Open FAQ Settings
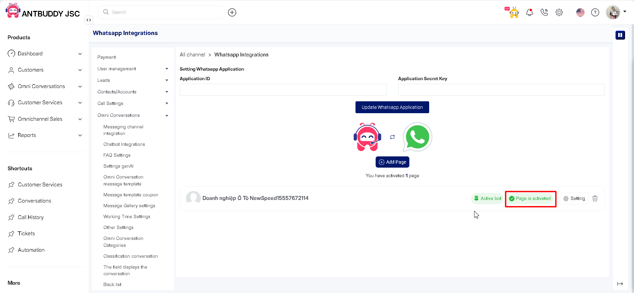Screen dimensions: 634x293 (117, 155)
